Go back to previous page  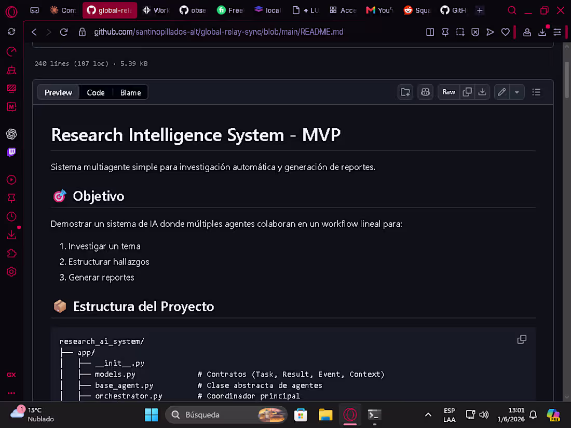34,32
